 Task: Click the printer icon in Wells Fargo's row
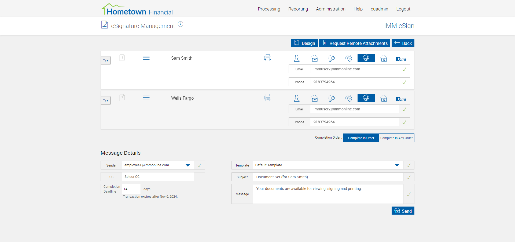tap(268, 97)
